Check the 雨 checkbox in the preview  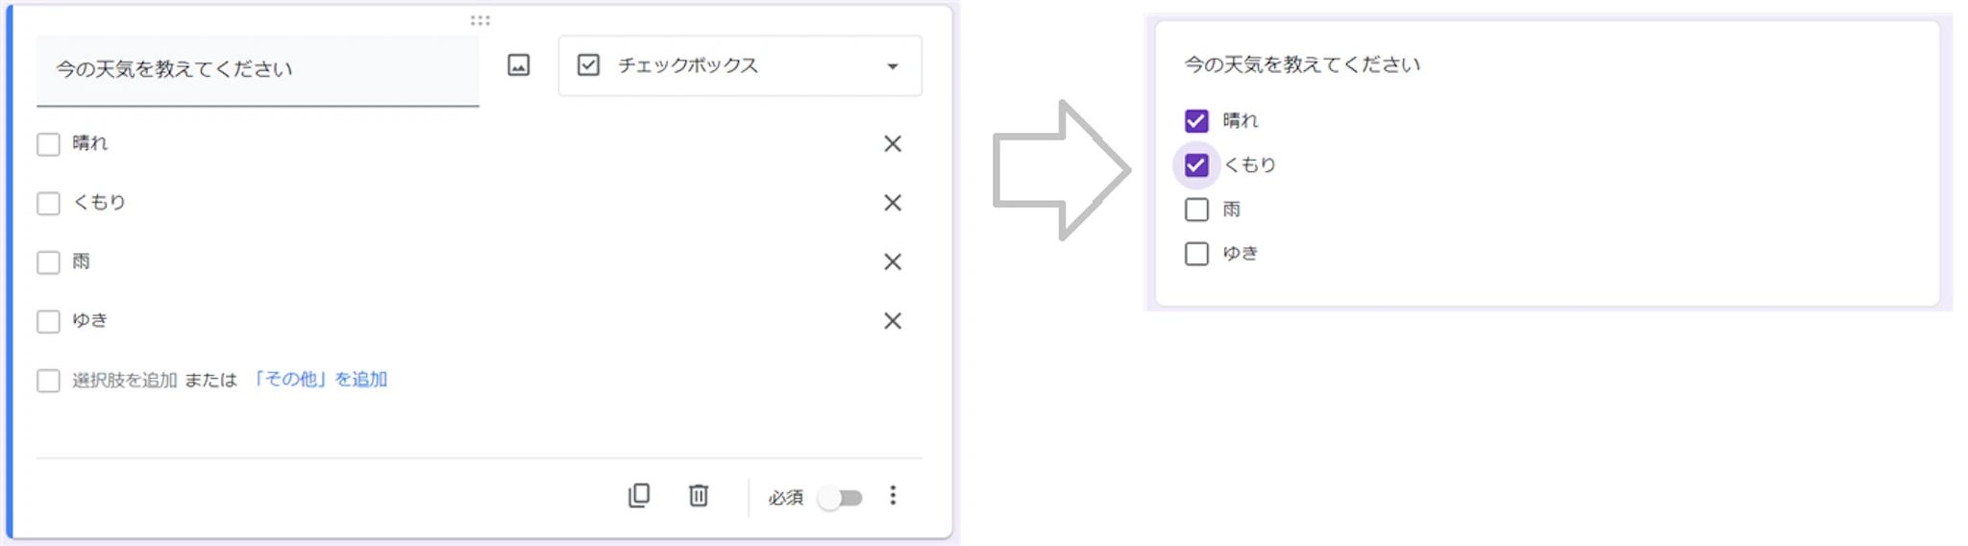(1196, 210)
